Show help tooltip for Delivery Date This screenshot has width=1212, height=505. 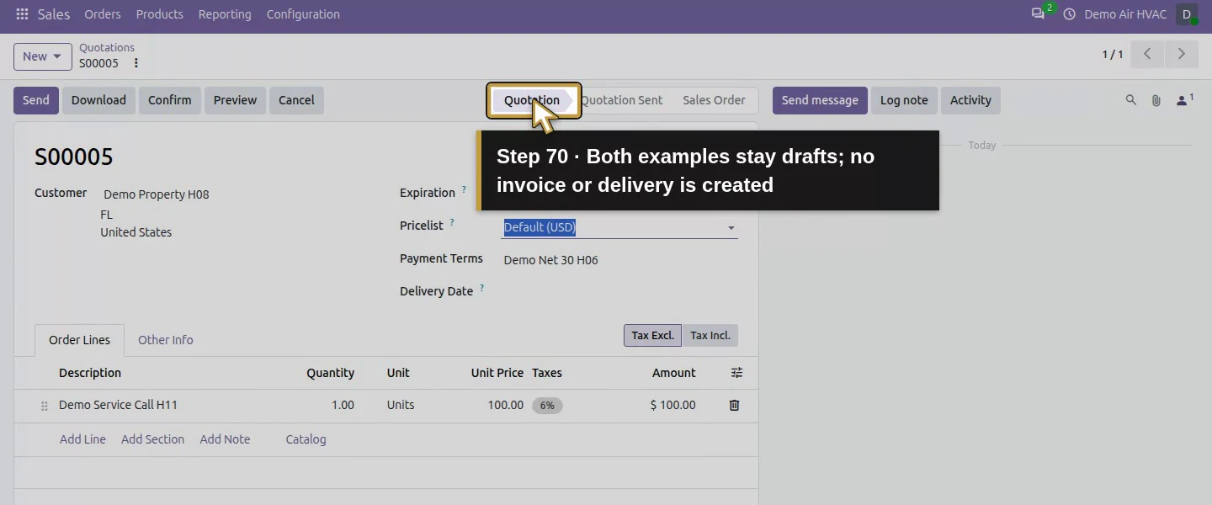click(481, 289)
